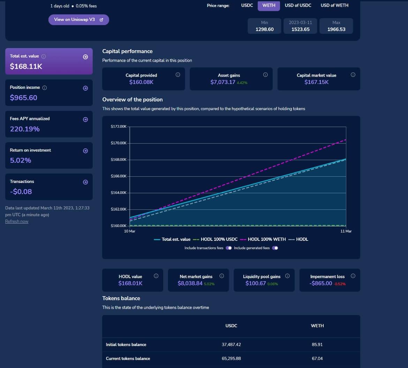The height and width of the screenshot is (368, 408).
Task: Show info for Position income
Action: click(45, 87)
